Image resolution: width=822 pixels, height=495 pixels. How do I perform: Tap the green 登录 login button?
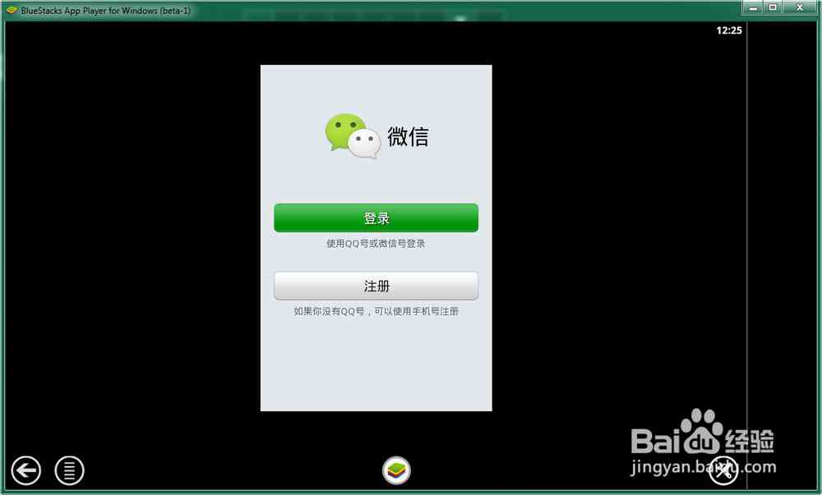[x=376, y=218]
